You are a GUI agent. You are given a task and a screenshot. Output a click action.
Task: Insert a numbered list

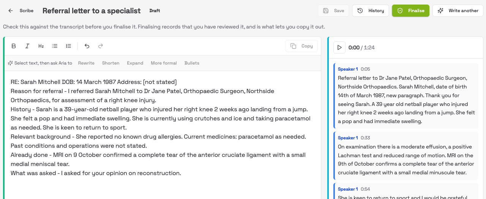click(68, 46)
